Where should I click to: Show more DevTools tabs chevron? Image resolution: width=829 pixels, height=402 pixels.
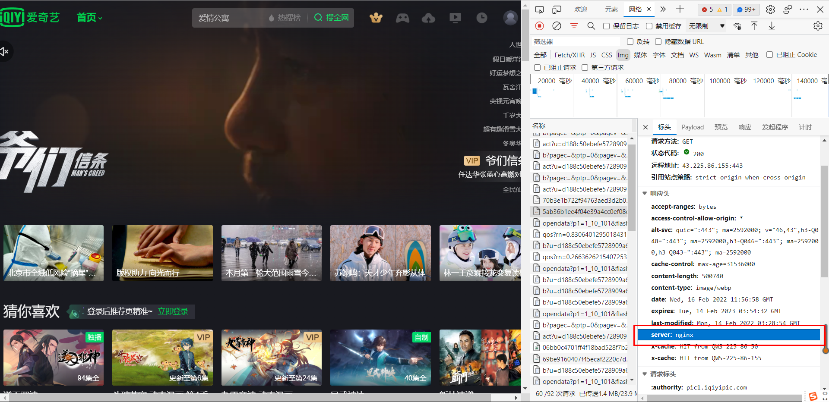click(663, 9)
